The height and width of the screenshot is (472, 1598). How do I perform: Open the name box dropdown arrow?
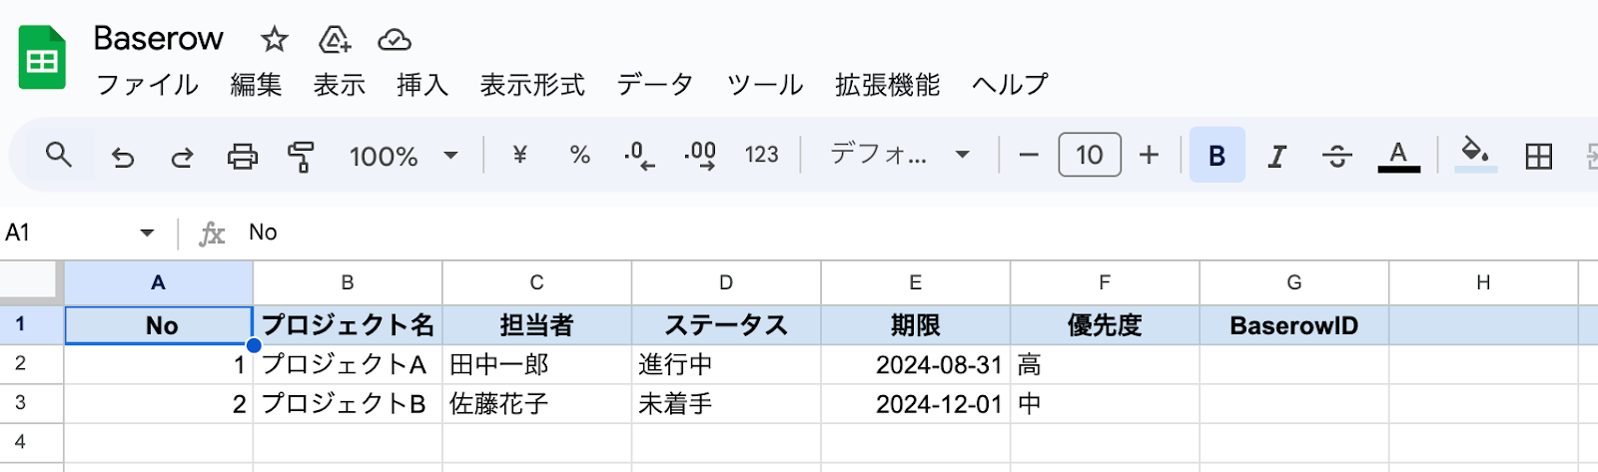tap(147, 233)
